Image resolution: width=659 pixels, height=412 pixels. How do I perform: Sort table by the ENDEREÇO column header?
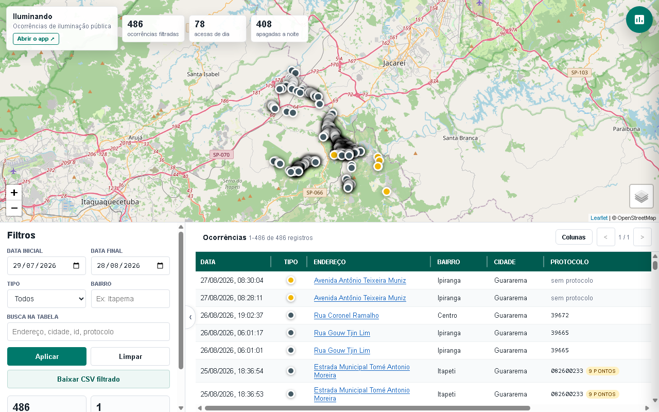point(369,262)
